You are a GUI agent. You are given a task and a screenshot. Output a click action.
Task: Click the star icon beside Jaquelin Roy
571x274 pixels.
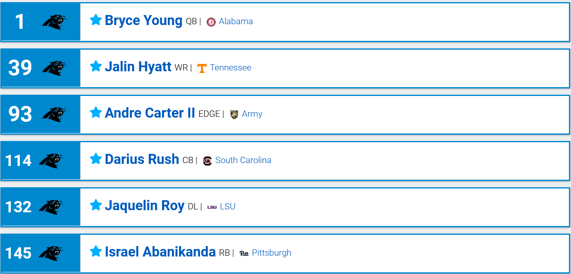96,205
